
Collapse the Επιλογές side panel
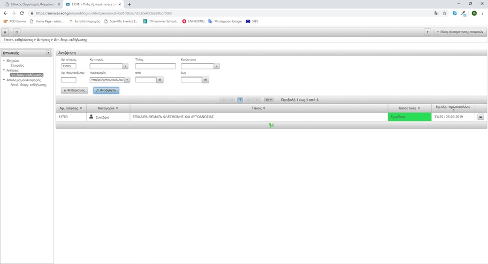pos(49,53)
